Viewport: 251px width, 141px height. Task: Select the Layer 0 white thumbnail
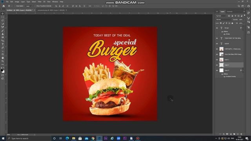tap(221, 70)
